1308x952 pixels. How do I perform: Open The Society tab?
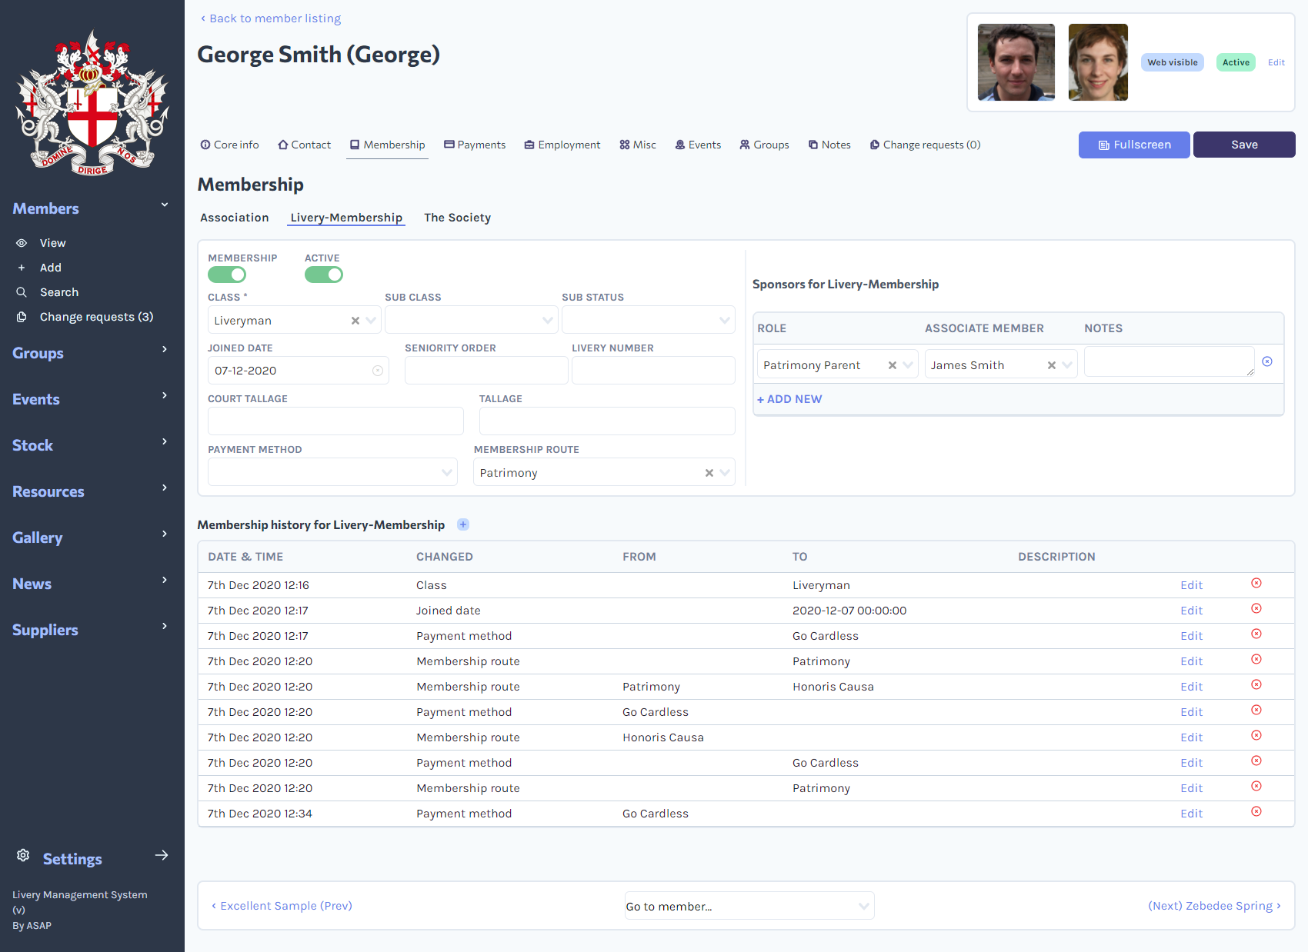(457, 218)
